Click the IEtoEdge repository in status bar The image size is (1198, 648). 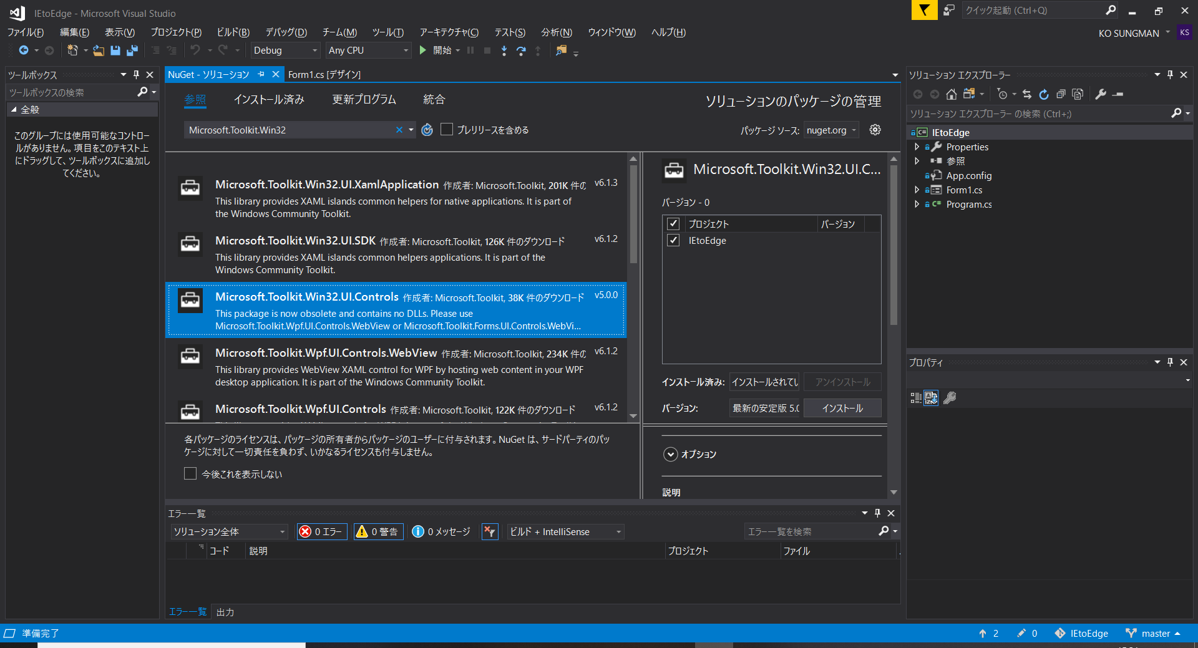(1081, 633)
